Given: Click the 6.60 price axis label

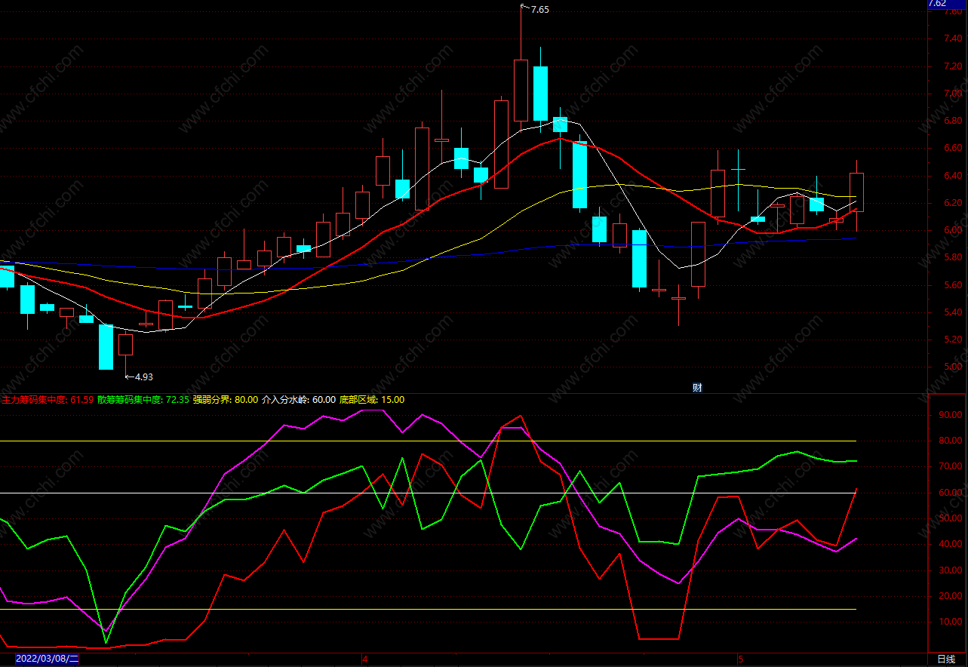Looking at the screenshot, I should (953, 149).
